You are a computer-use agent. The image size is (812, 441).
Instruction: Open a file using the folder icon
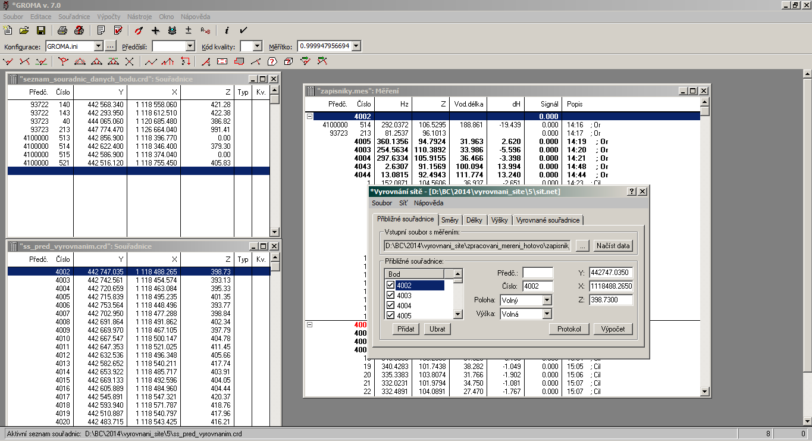point(24,30)
